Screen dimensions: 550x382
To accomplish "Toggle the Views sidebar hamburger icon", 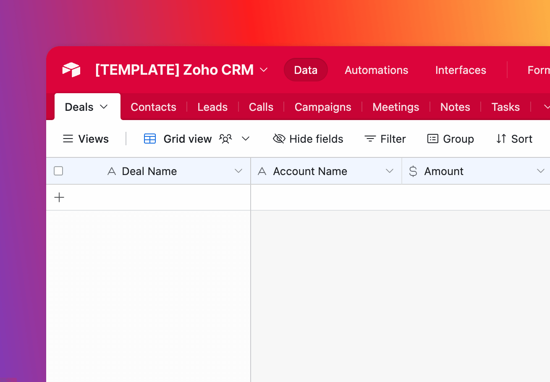I will [68, 139].
